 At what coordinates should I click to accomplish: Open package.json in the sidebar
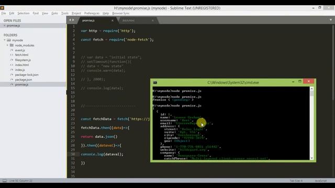[x=24, y=80]
